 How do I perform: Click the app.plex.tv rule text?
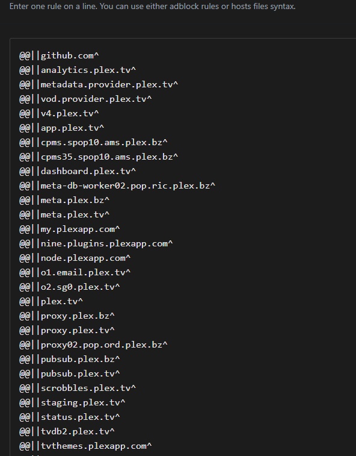pos(61,128)
